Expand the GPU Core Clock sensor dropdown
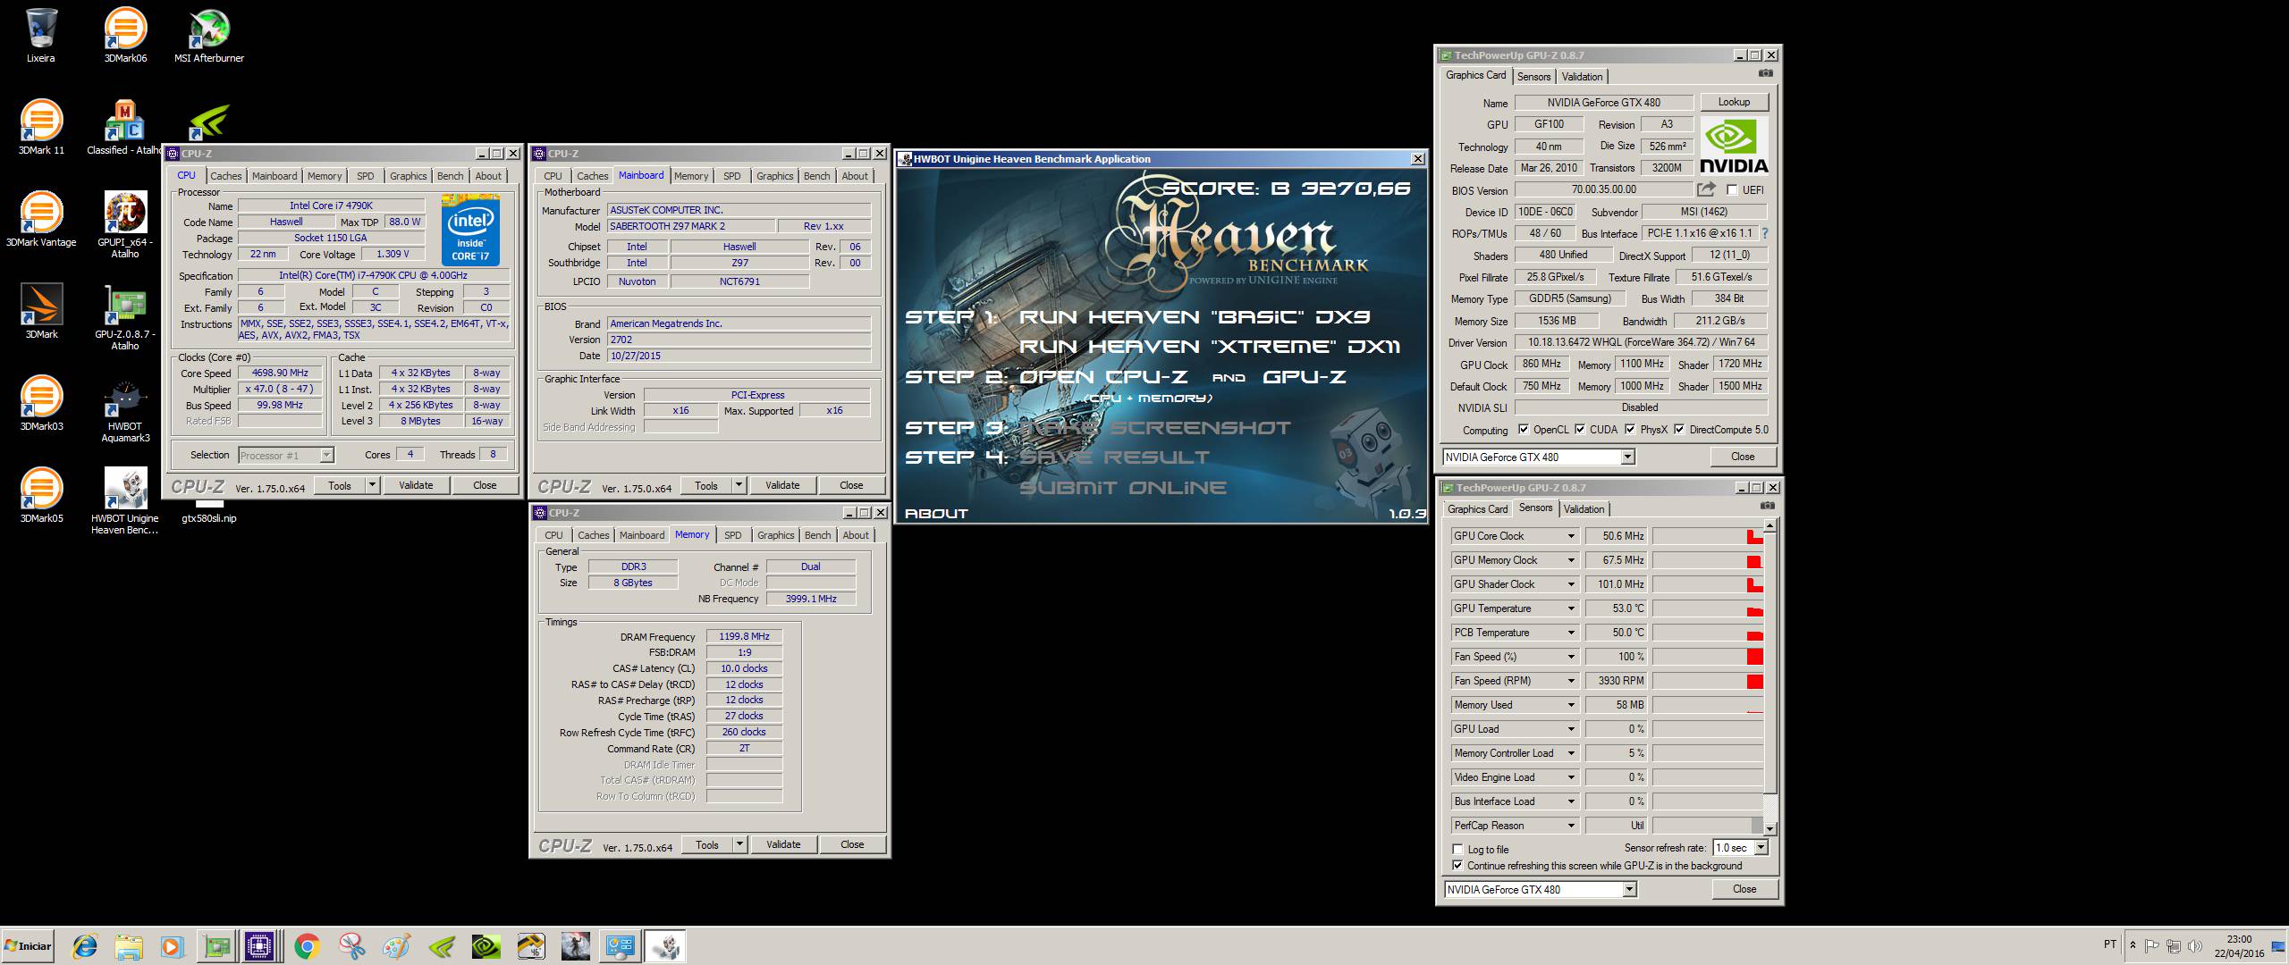Screen dimensions: 2289x965 [x=1571, y=536]
